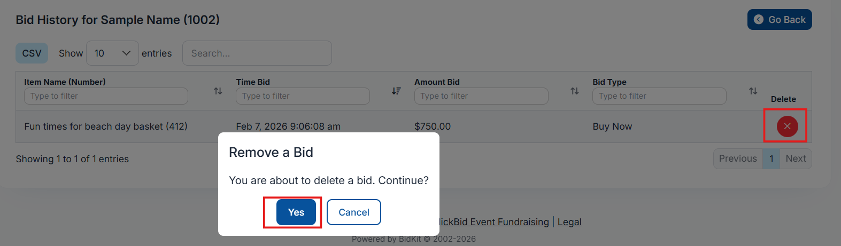The width and height of the screenshot is (841, 246).
Task: Cancel the Remove a Bid dialog
Action: (354, 212)
